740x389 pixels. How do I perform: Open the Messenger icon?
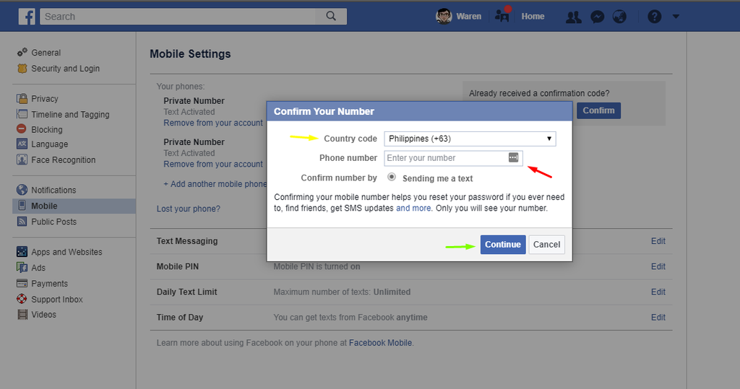[x=598, y=17]
